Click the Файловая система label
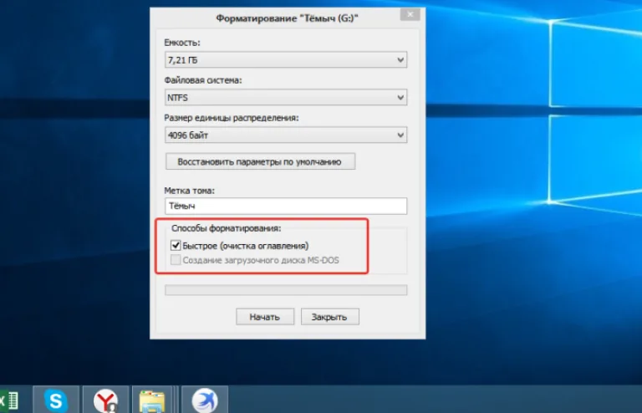642x413 pixels. 203,80
